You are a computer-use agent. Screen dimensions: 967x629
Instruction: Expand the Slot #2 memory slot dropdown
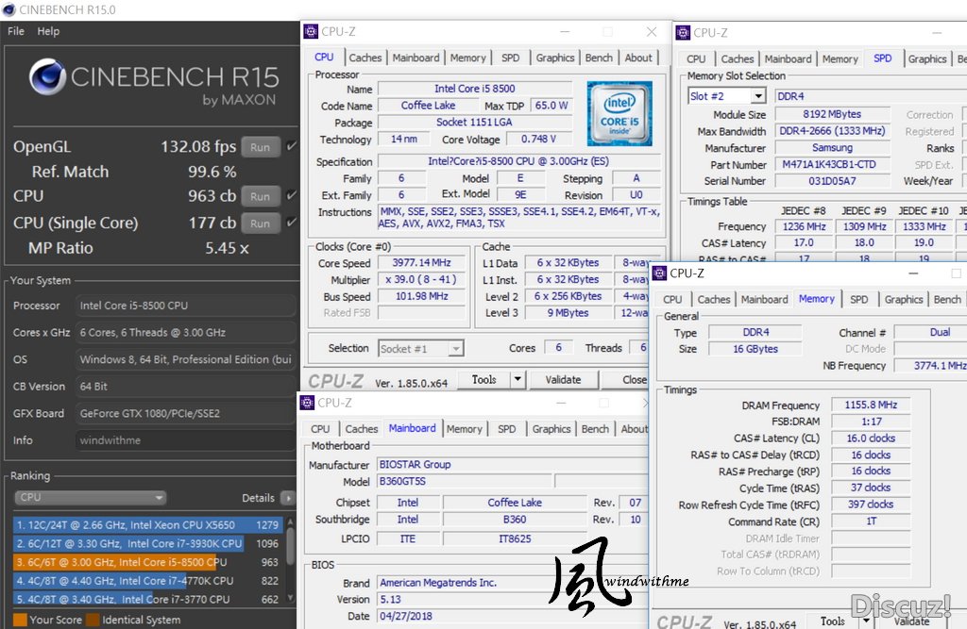[757, 96]
